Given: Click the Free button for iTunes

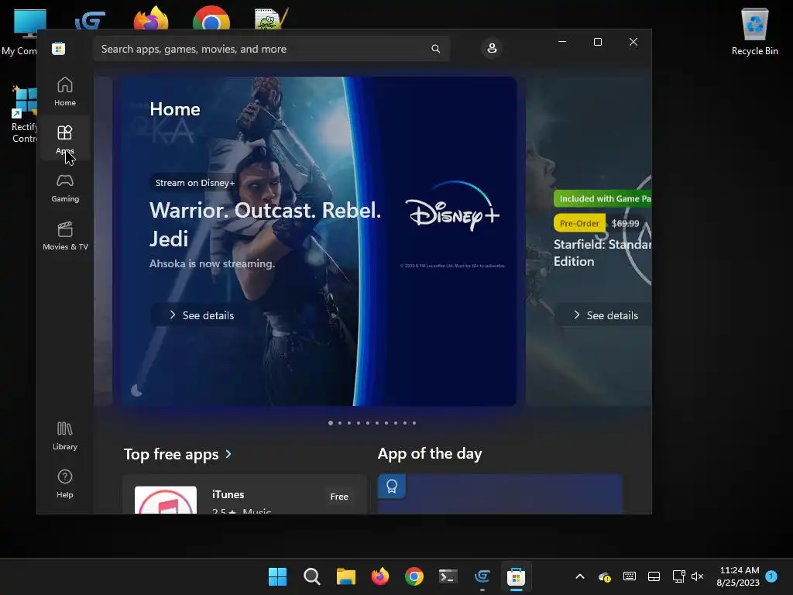Looking at the screenshot, I should pos(339,497).
